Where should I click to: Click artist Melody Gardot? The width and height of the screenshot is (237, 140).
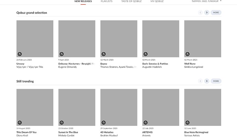pyautogui.click(x=66, y=136)
